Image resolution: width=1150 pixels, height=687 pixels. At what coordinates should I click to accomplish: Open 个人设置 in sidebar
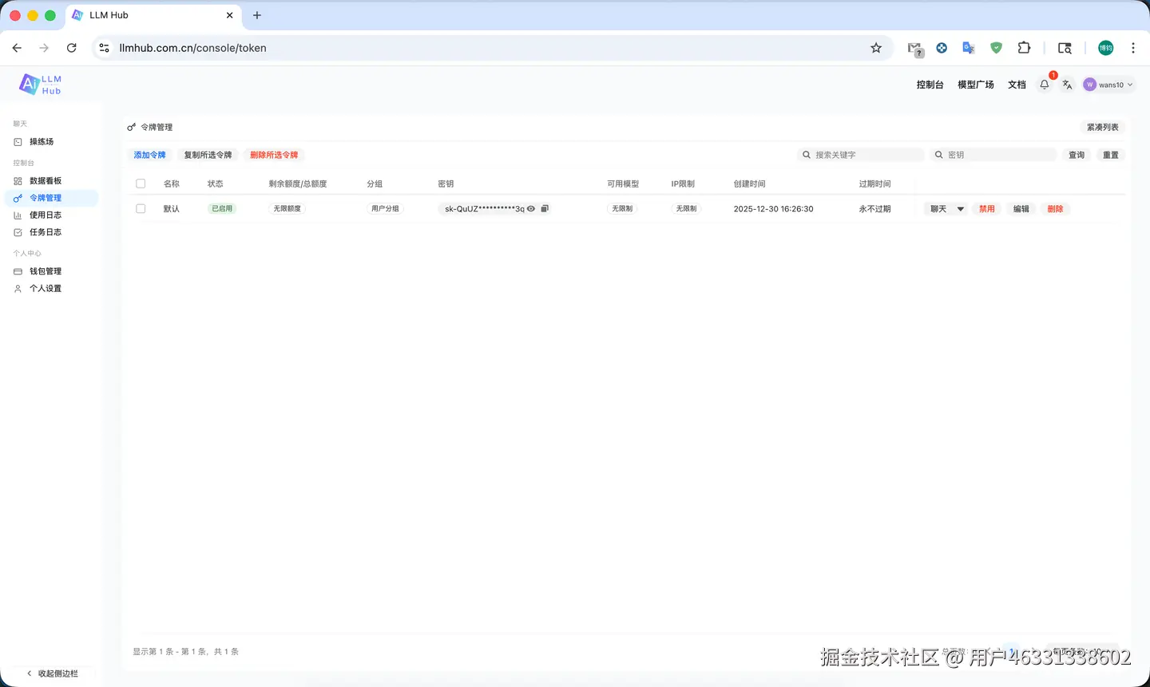click(x=51, y=289)
